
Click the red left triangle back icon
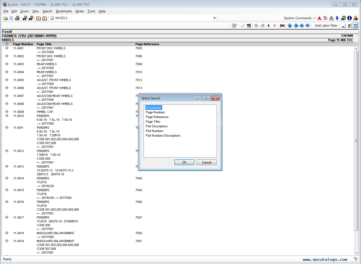coord(269,25)
